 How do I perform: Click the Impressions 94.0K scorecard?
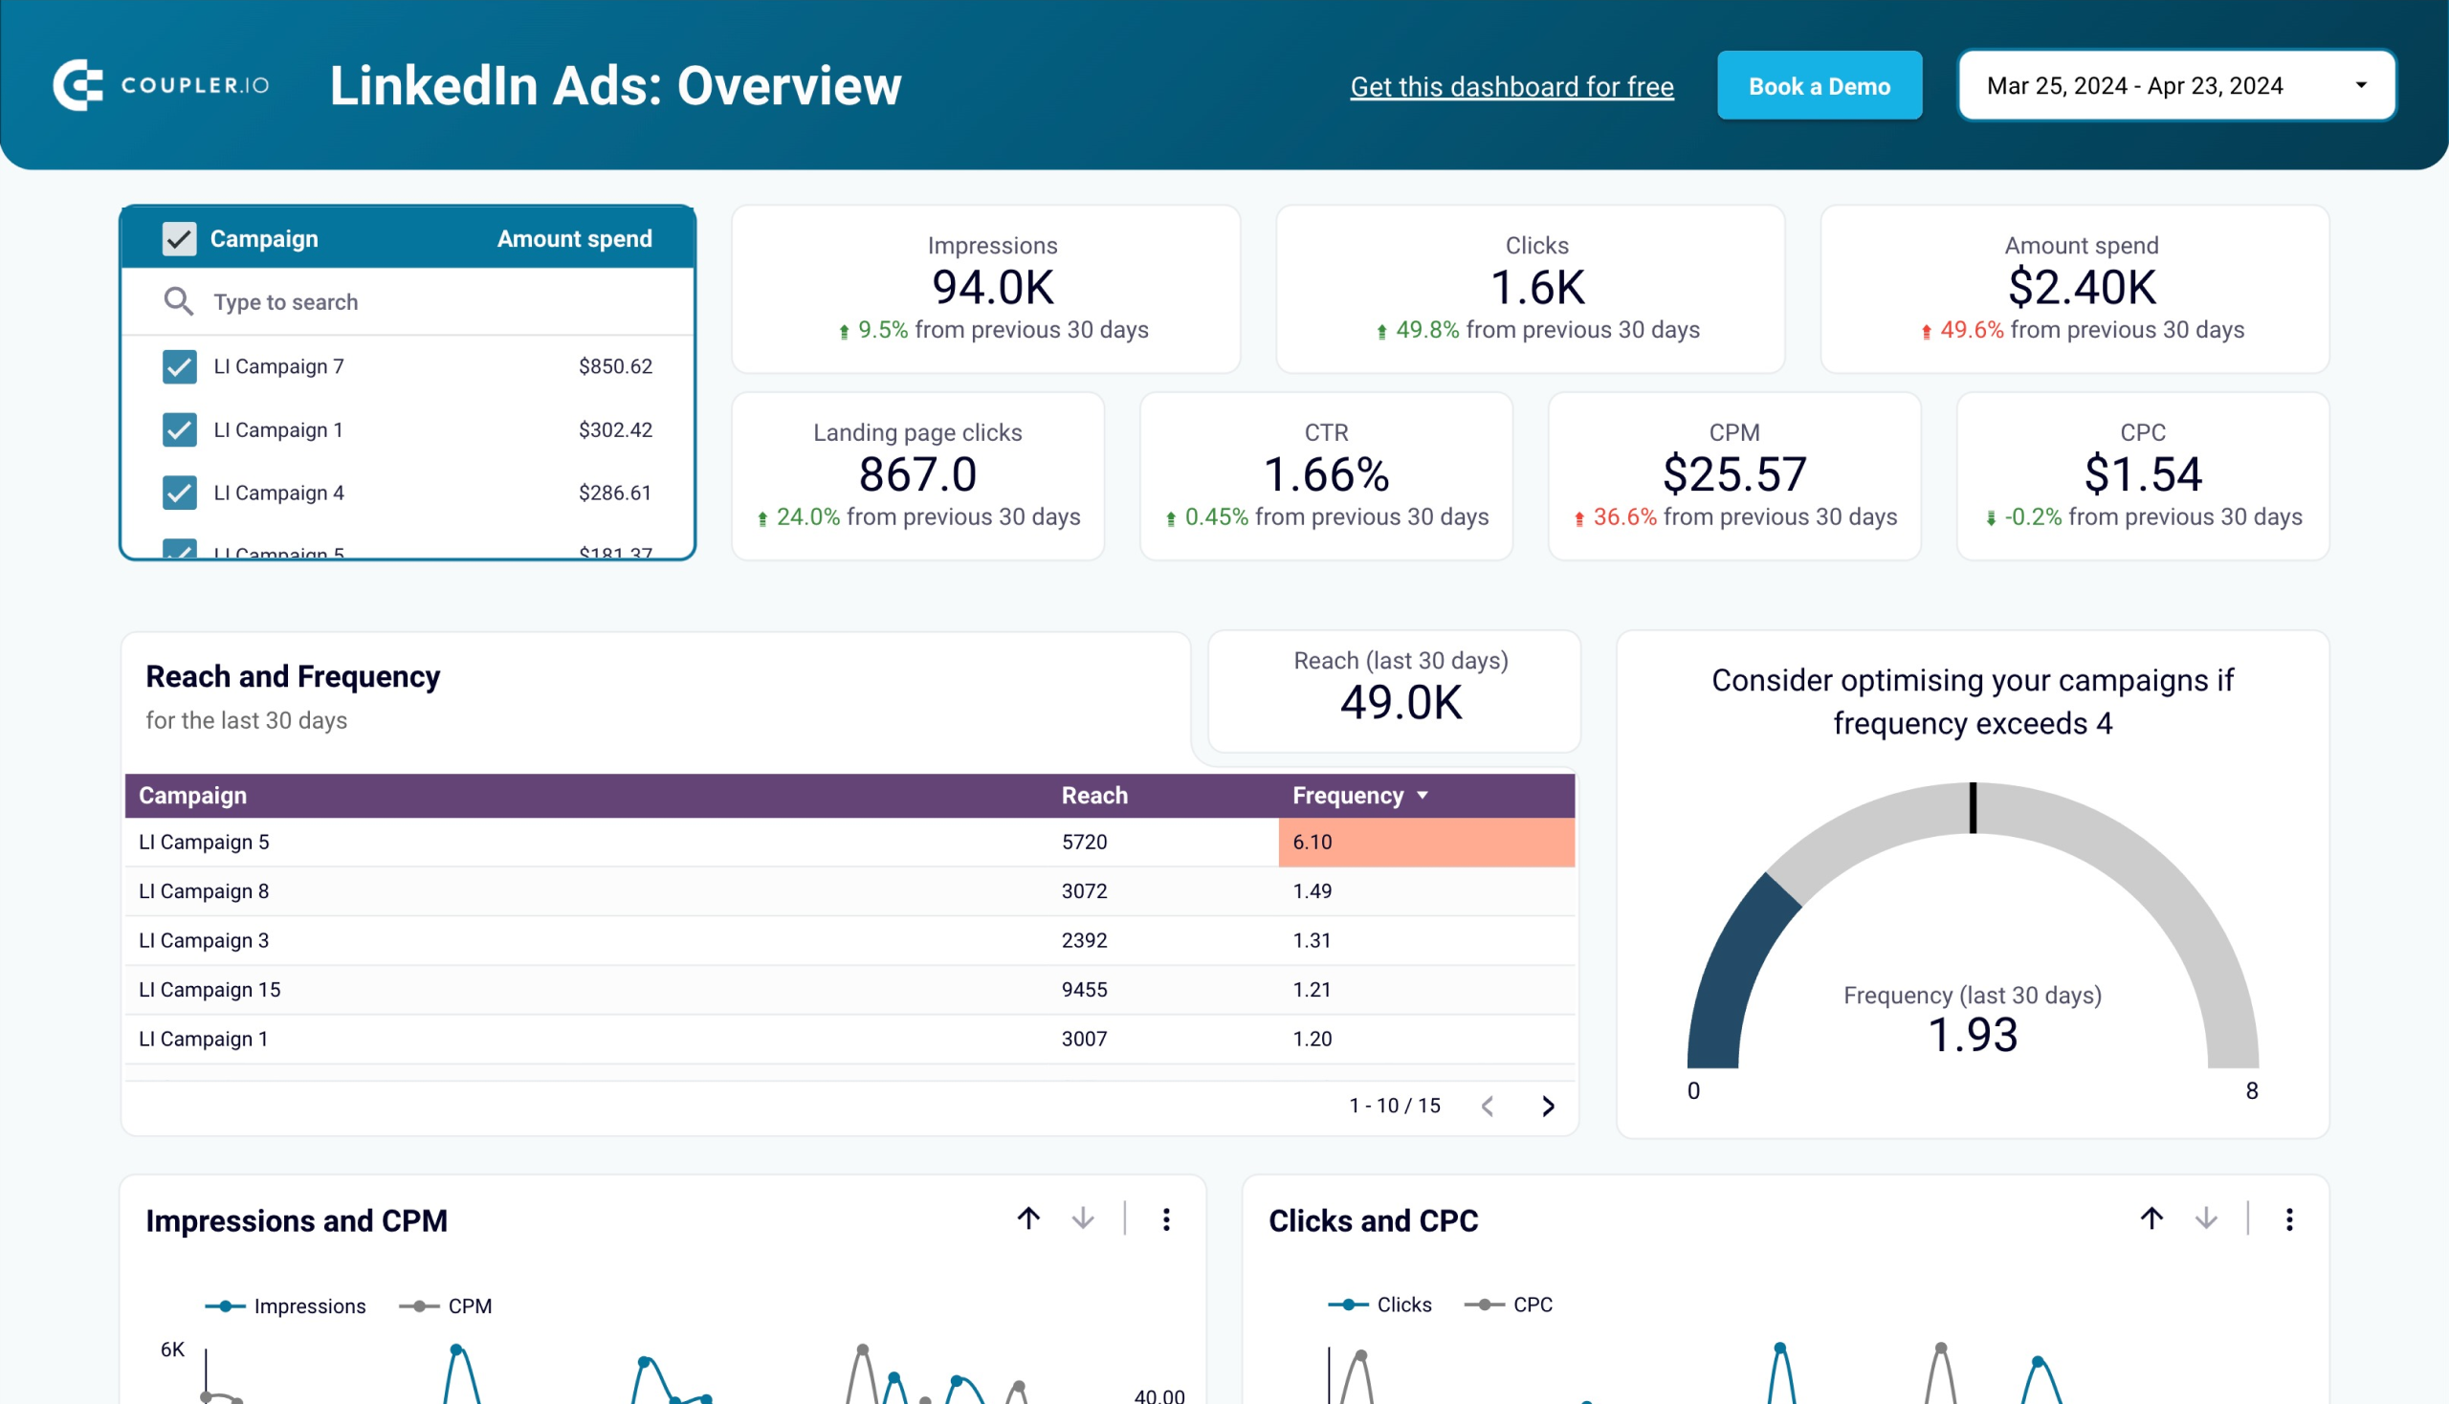click(985, 288)
